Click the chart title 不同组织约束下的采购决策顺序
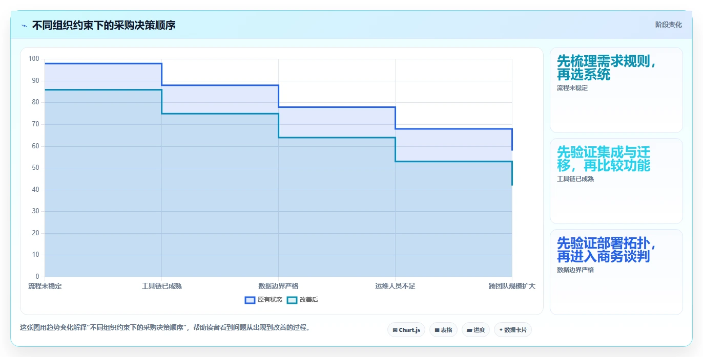The width and height of the screenshot is (703, 357). [104, 25]
